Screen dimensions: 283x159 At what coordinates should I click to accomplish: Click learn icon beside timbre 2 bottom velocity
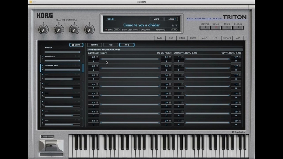point(182,66)
